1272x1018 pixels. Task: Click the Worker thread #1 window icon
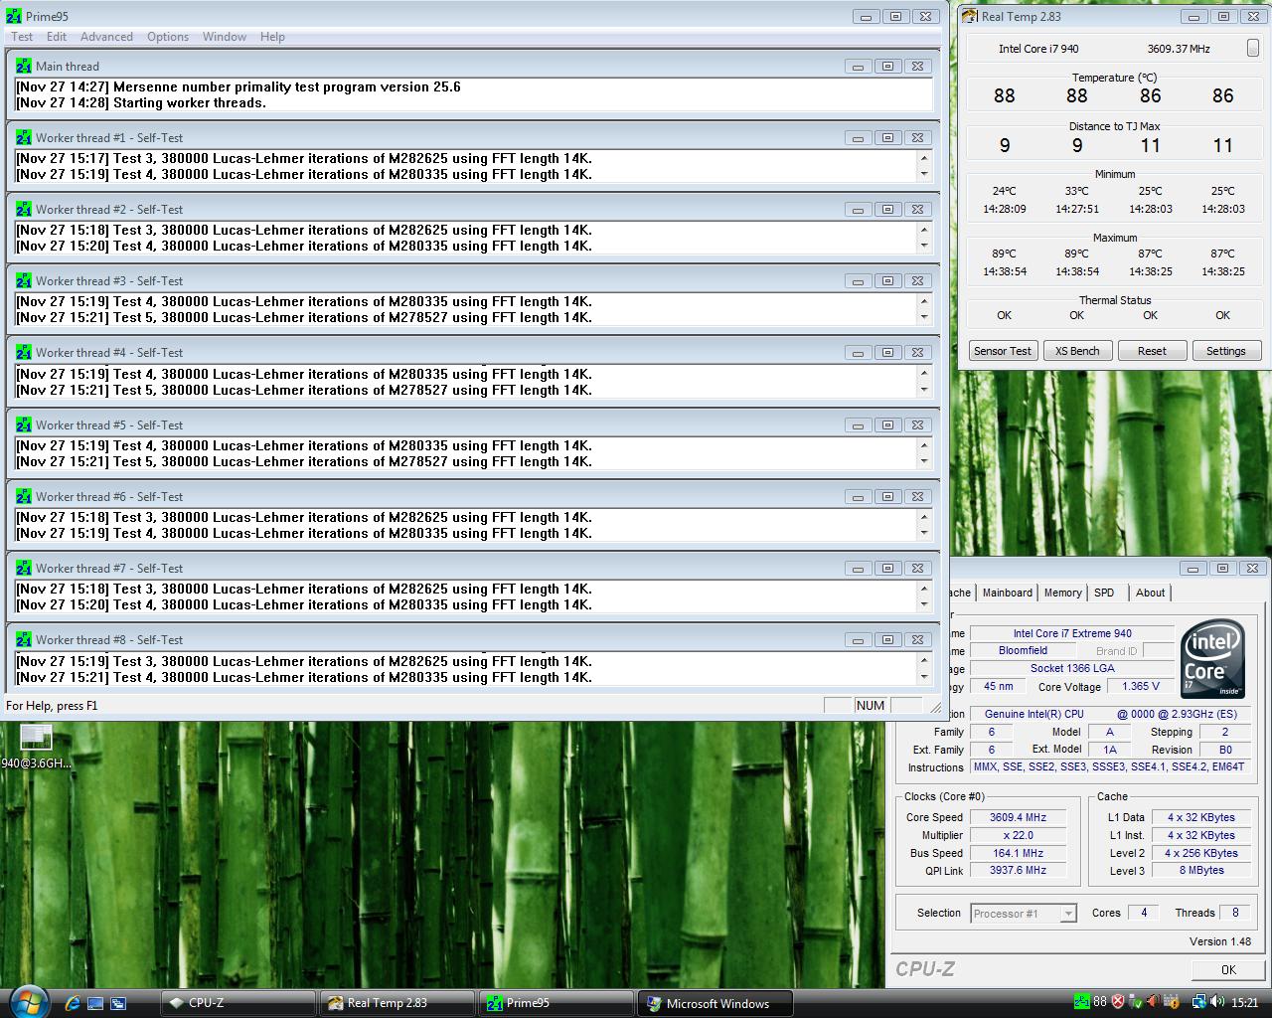coord(24,138)
